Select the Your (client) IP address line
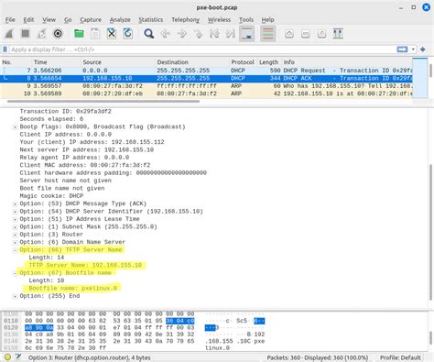 (x=92, y=142)
